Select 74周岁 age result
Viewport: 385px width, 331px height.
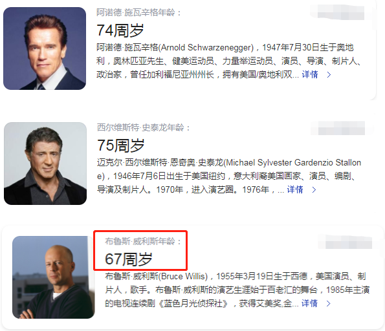(120, 30)
